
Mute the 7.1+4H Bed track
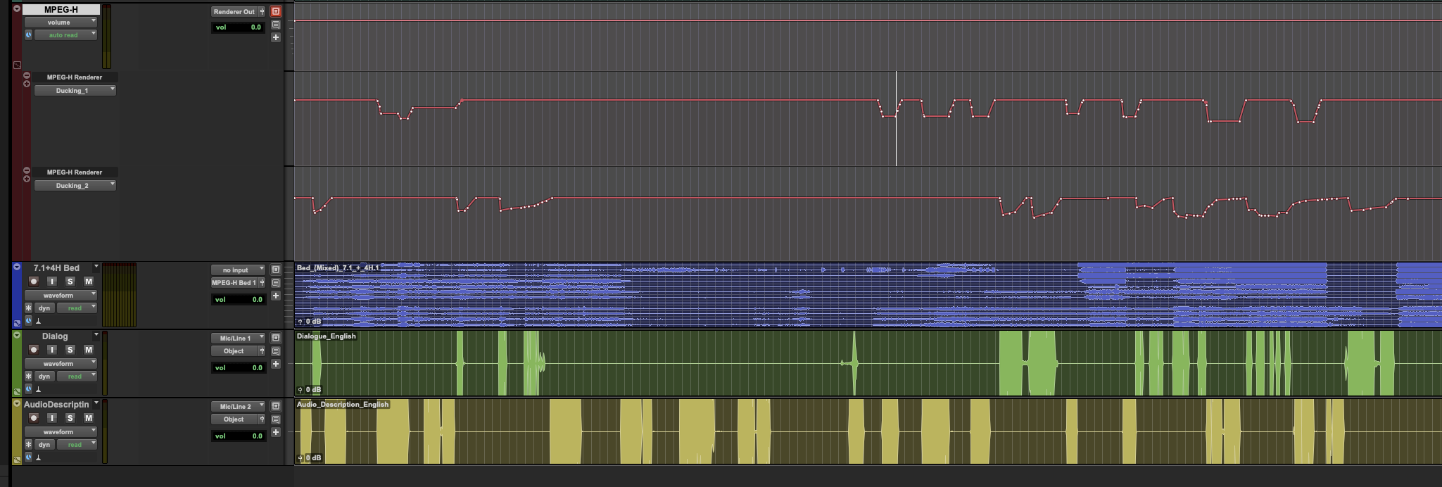89,281
